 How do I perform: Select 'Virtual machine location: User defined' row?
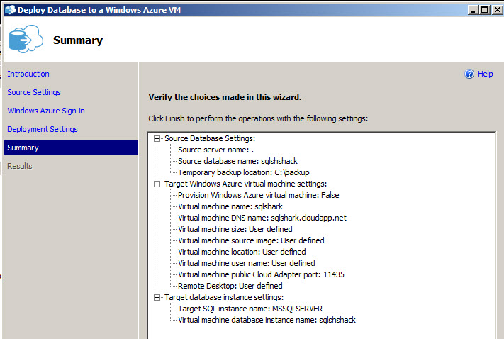point(242,252)
